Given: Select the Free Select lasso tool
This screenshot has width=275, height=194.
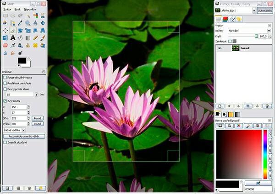Looking at the screenshot, I should pos(20,16).
